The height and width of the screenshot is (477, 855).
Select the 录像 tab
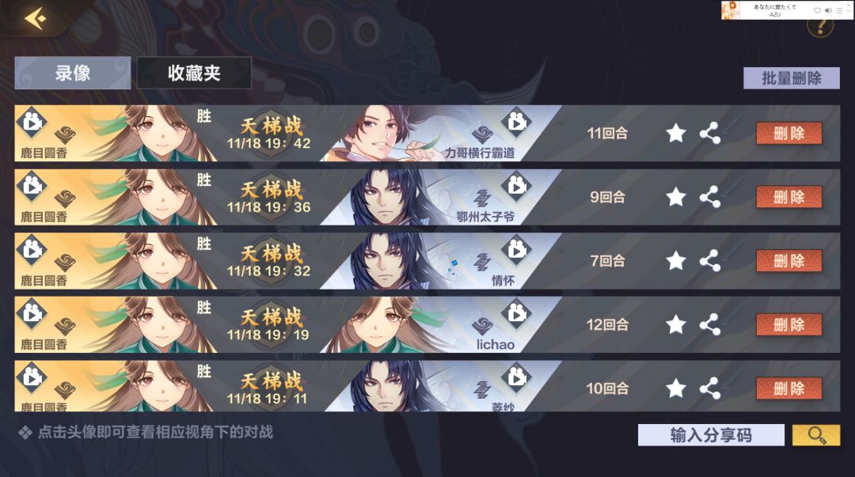click(x=73, y=73)
